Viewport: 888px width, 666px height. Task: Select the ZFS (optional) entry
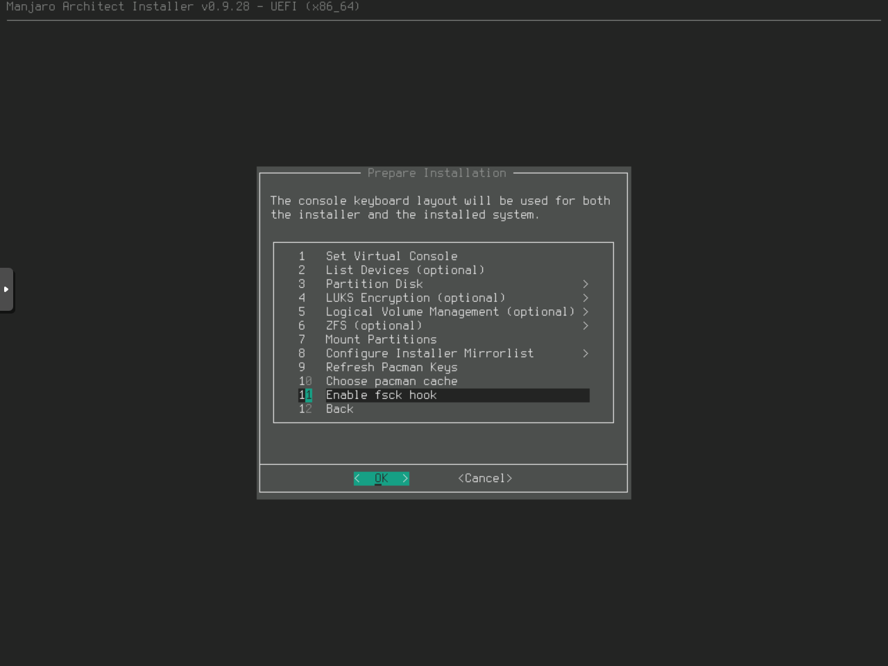coord(373,325)
